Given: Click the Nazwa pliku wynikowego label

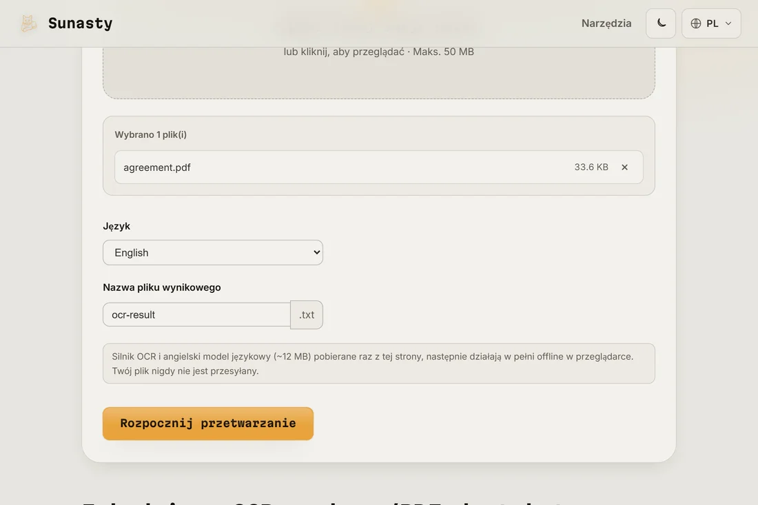Looking at the screenshot, I should click(x=162, y=287).
